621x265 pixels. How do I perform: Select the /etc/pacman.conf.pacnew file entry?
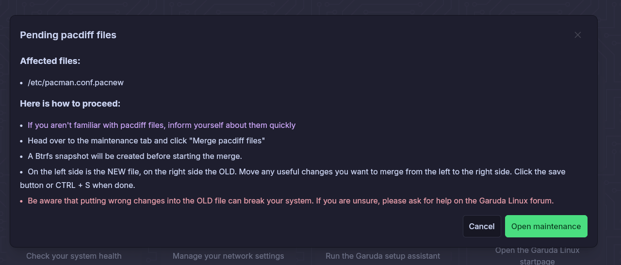click(x=76, y=82)
